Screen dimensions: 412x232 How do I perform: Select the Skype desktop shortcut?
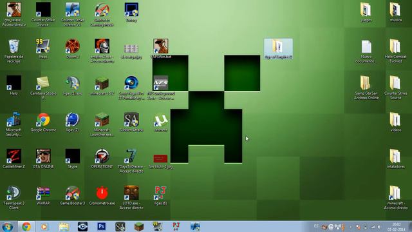[73, 159]
